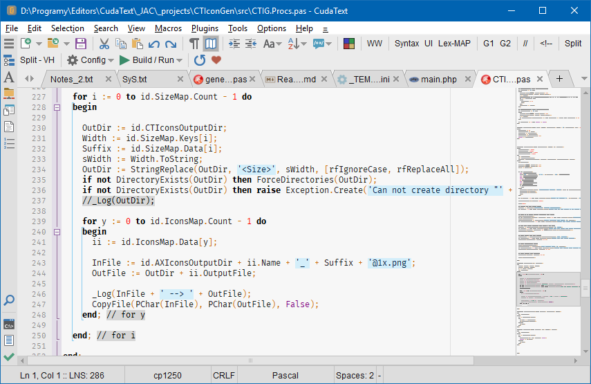Change lexer Pascal in status bar
The height and width of the screenshot is (384, 591).
[x=285, y=375]
